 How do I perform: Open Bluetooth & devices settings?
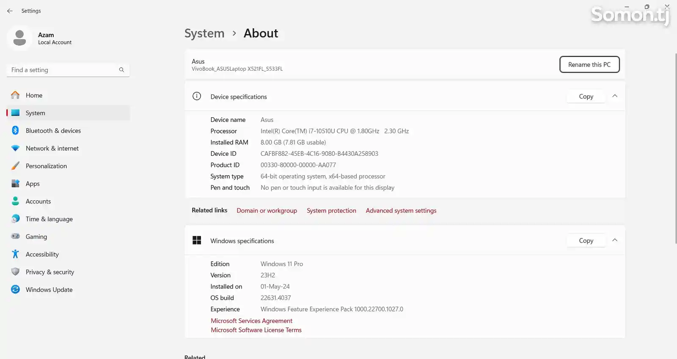pos(68,130)
